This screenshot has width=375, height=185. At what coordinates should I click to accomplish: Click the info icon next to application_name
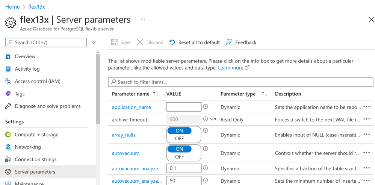click(x=206, y=106)
